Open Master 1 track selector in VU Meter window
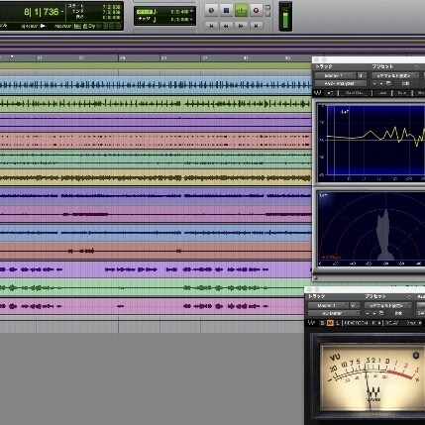This screenshot has height=425, width=425. pyautogui.click(x=328, y=305)
